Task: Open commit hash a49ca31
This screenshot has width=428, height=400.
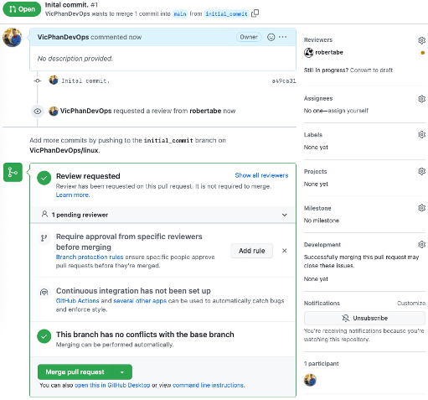Action: coord(284,81)
